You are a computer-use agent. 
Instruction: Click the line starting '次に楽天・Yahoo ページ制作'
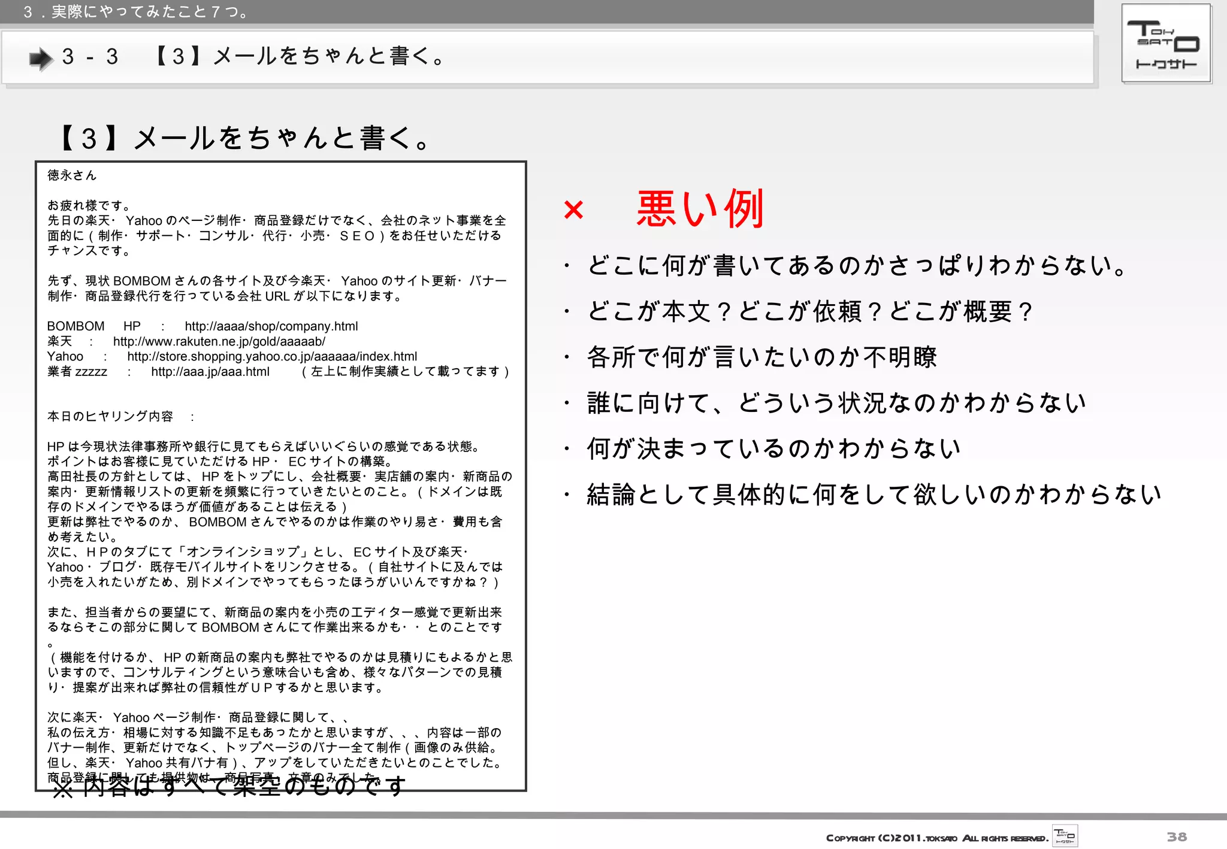pos(198,717)
